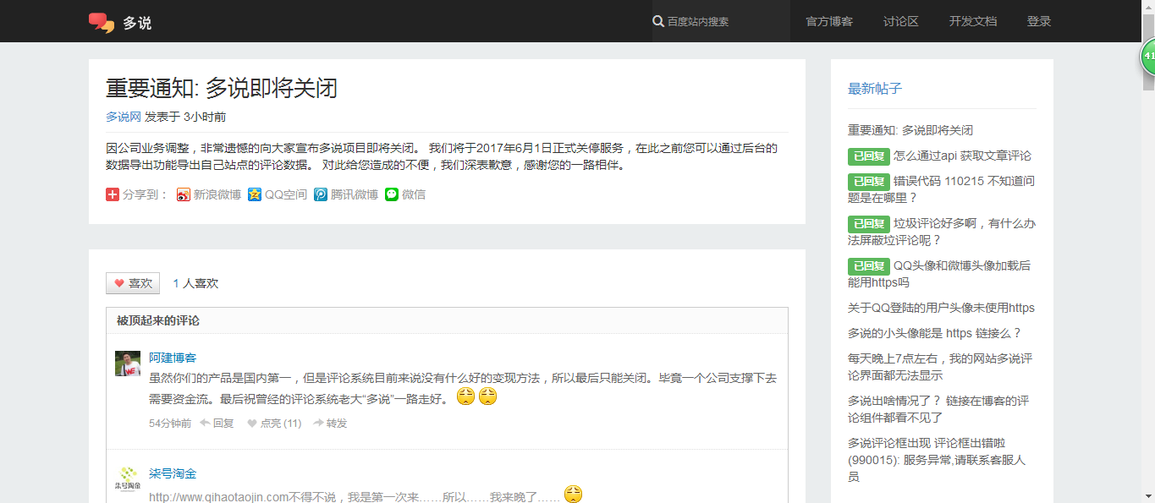Share to QQ空间 icon

(255, 194)
